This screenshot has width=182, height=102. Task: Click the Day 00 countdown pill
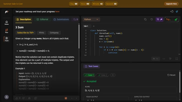click(74, 4)
